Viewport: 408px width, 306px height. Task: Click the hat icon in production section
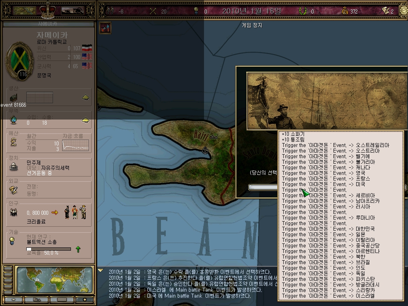click(x=86, y=98)
